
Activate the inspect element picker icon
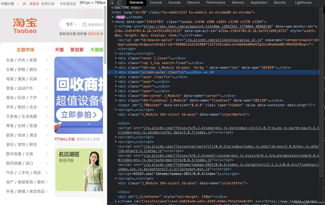coord(112,3)
